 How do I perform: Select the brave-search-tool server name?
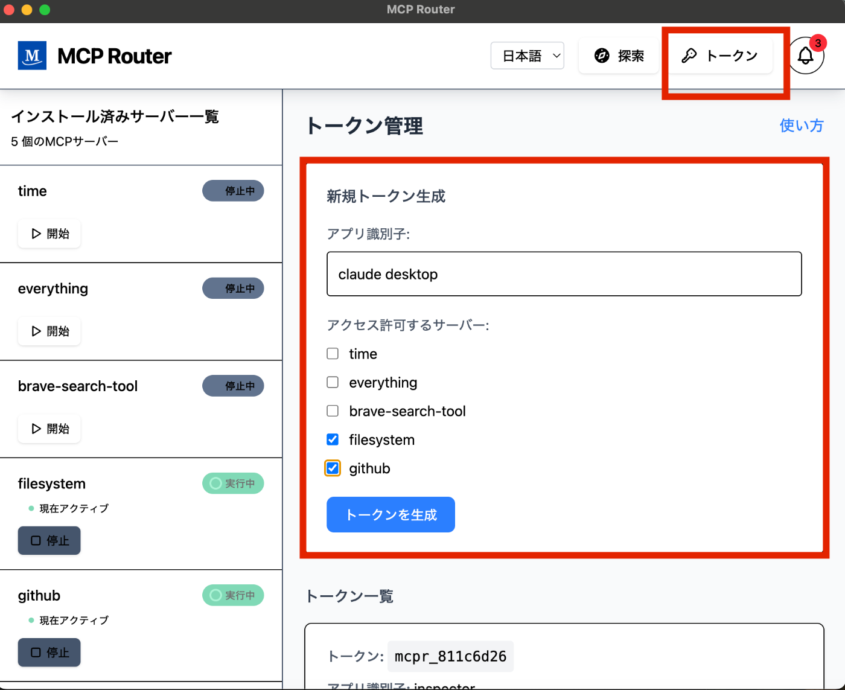(x=78, y=386)
